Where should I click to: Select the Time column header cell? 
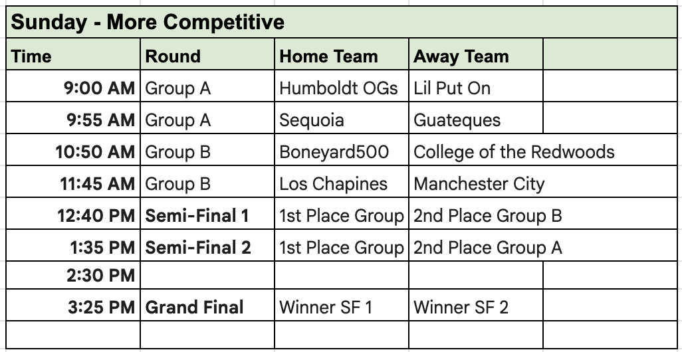coord(72,56)
